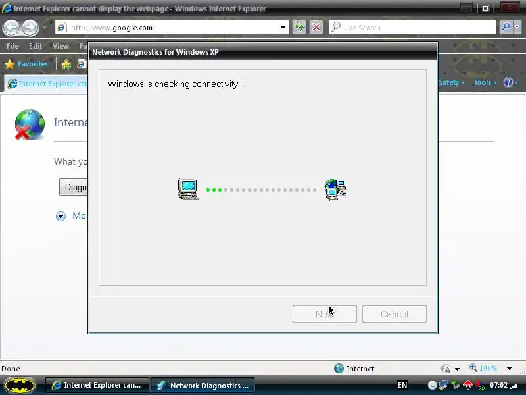Click the round white tray icon
The width and height of the screenshot is (526, 395).
tap(432, 385)
